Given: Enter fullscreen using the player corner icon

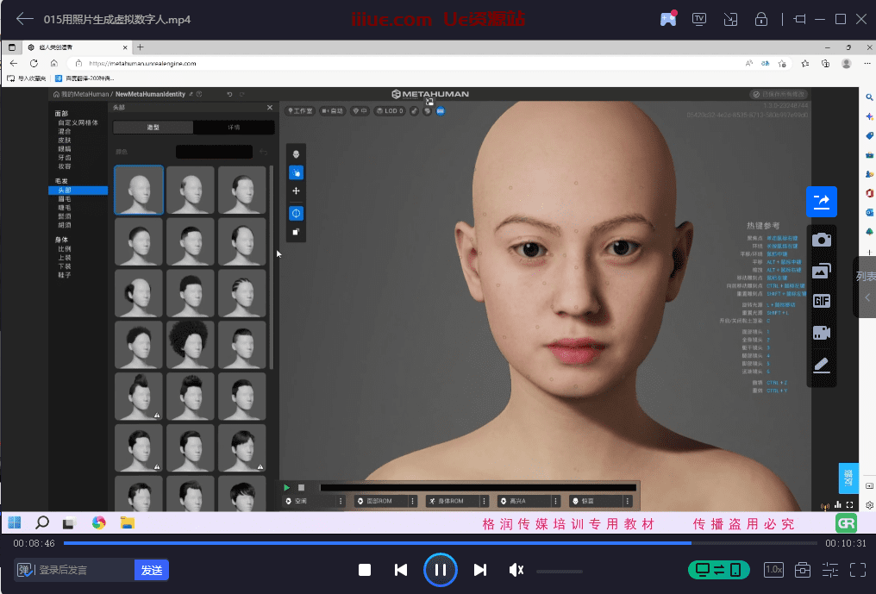Looking at the screenshot, I should pyautogui.click(x=857, y=570).
